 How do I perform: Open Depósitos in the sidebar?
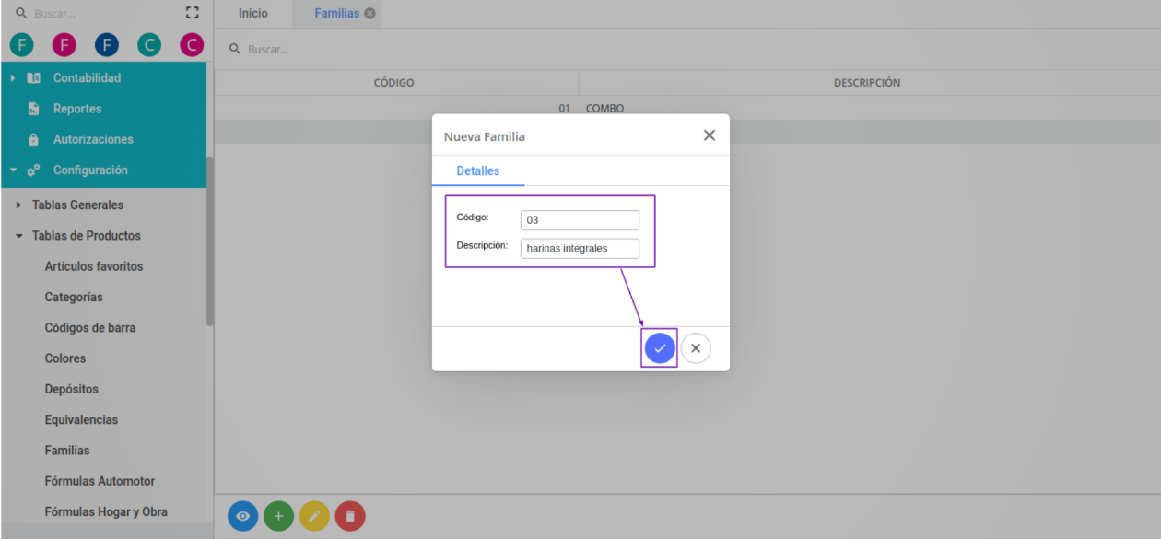tap(72, 389)
